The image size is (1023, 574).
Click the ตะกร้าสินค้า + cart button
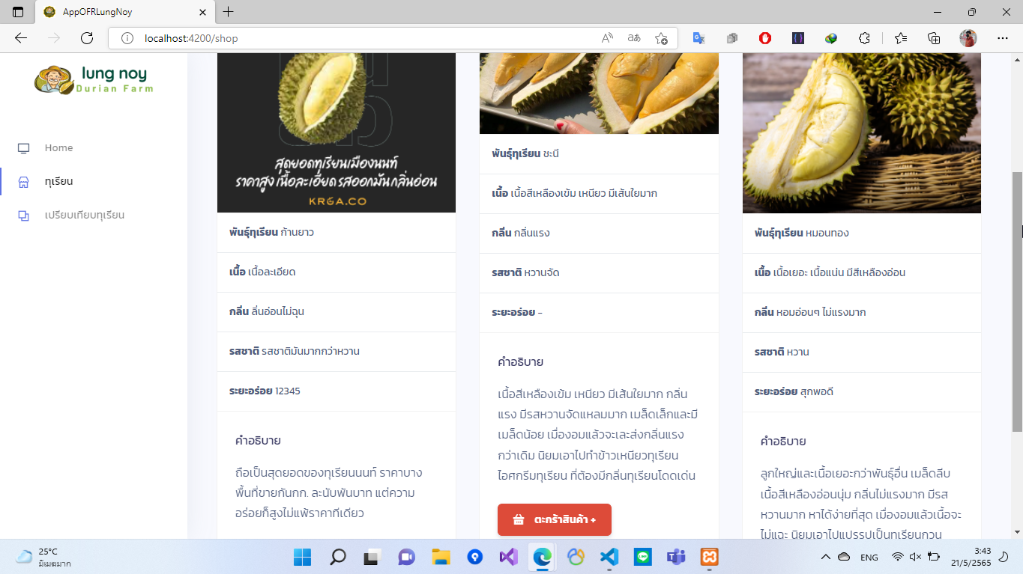tap(555, 519)
